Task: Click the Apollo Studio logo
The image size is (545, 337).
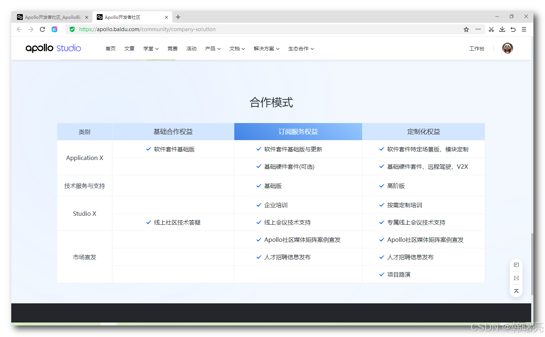Action: tap(53, 48)
